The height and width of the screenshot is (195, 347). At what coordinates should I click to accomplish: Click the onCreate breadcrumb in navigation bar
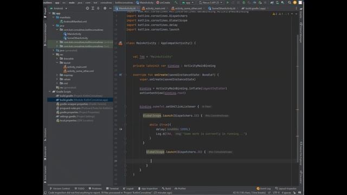coord(163,3)
